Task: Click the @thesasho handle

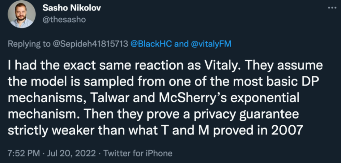Action: 64,19
